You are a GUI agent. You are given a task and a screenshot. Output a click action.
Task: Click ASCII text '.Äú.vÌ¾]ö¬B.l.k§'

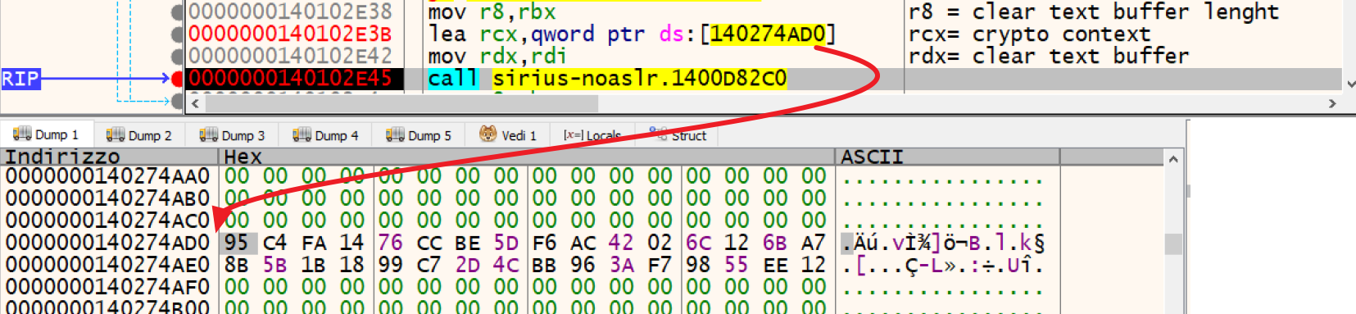(943, 243)
